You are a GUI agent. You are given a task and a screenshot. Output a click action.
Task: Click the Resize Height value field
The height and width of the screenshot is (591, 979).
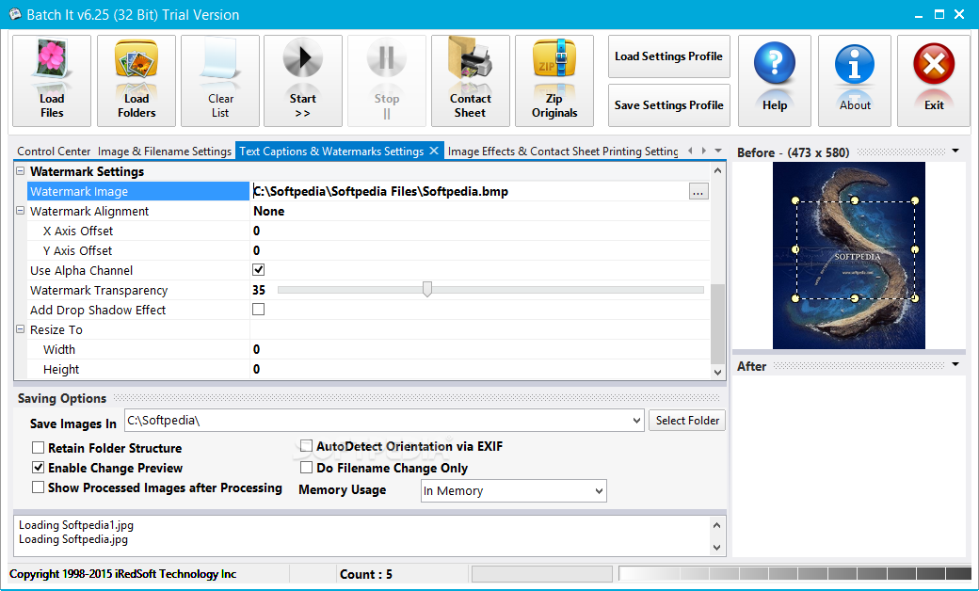coord(479,370)
